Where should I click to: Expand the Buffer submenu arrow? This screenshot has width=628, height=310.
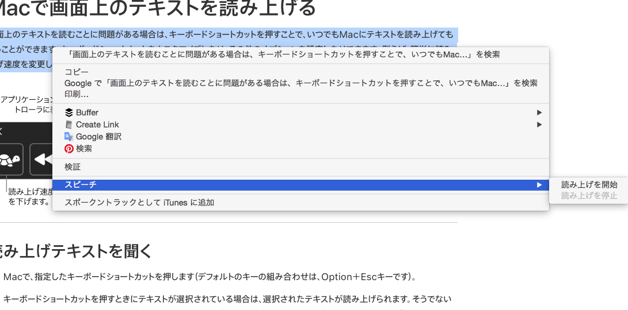(x=539, y=113)
